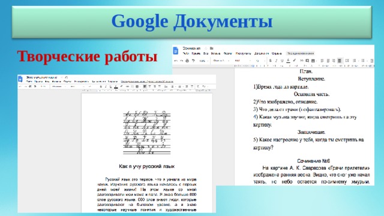Increase indent in the left essay window
This screenshot has width=384, height=216.
pos(192,86)
